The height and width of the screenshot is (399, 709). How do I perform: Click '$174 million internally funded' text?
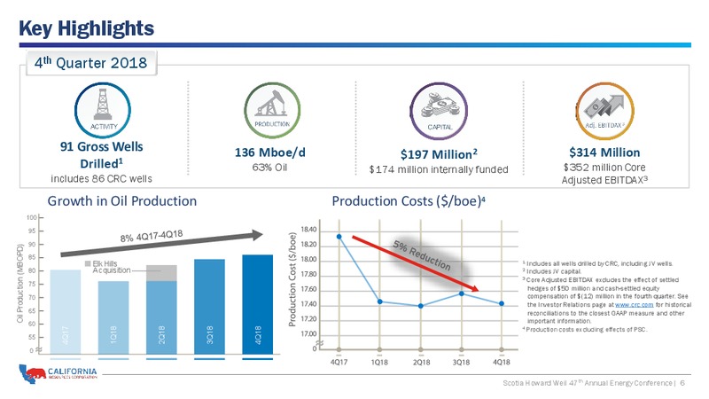tap(439, 169)
